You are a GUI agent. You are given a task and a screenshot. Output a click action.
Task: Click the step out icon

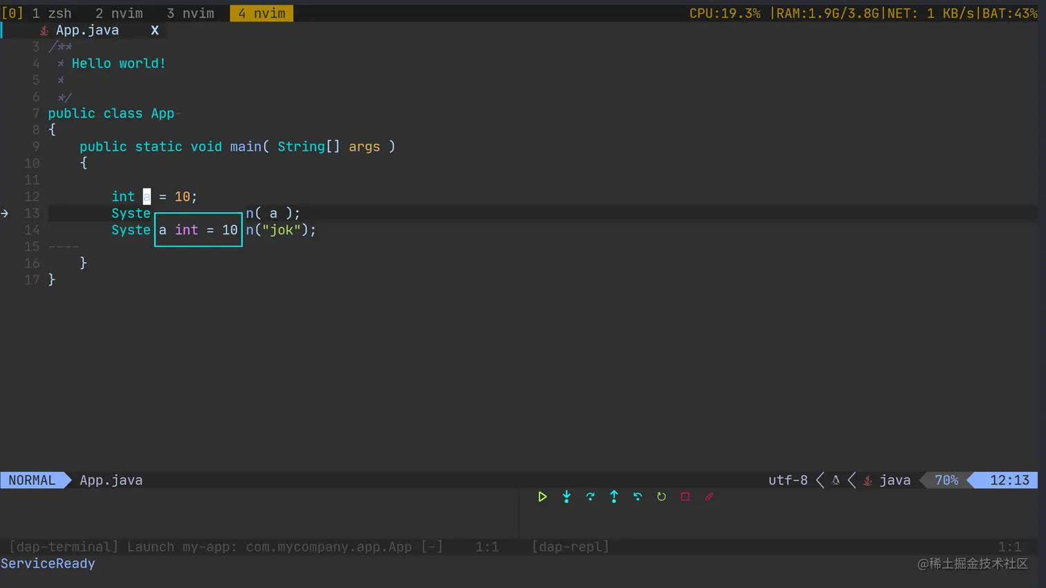(614, 497)
